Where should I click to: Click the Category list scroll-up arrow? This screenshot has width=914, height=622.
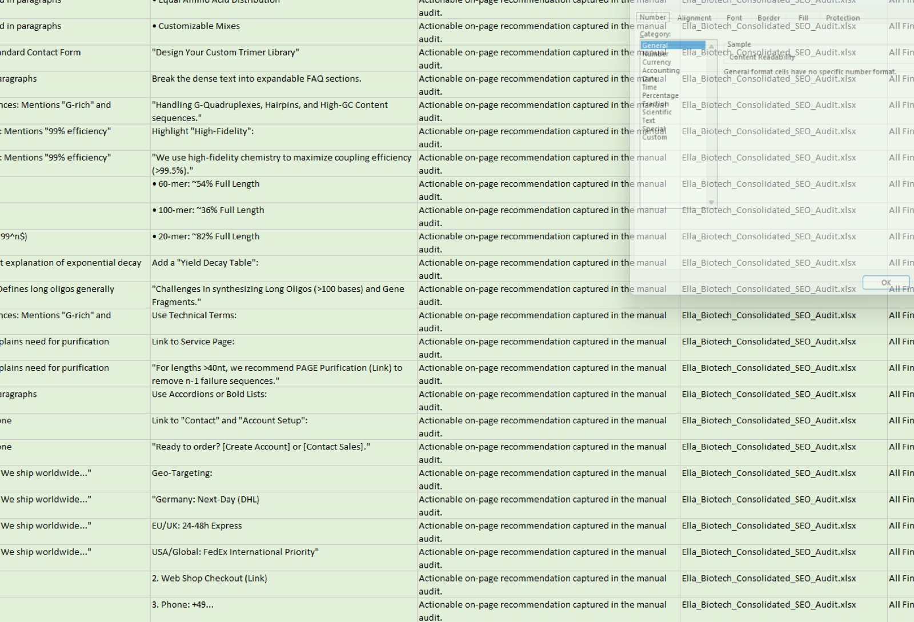(x=711, y=46)
